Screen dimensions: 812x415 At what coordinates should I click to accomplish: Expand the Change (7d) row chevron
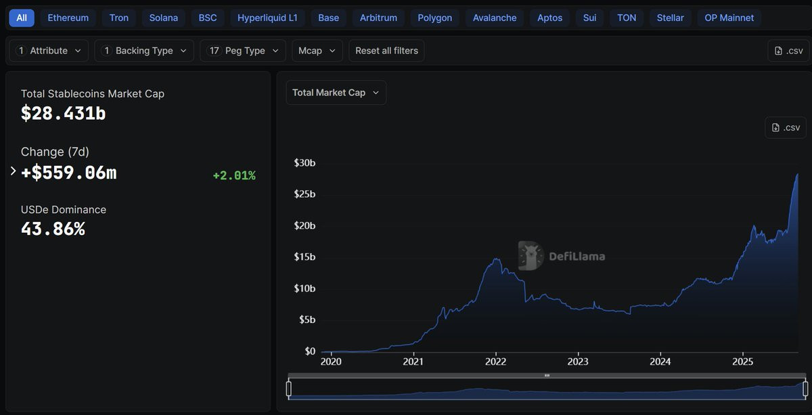pyautogui.click(x=13, y=171)
